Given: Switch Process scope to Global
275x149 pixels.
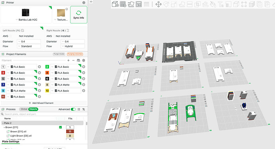Looking at the screenshot, I should [x=24, y=109].
